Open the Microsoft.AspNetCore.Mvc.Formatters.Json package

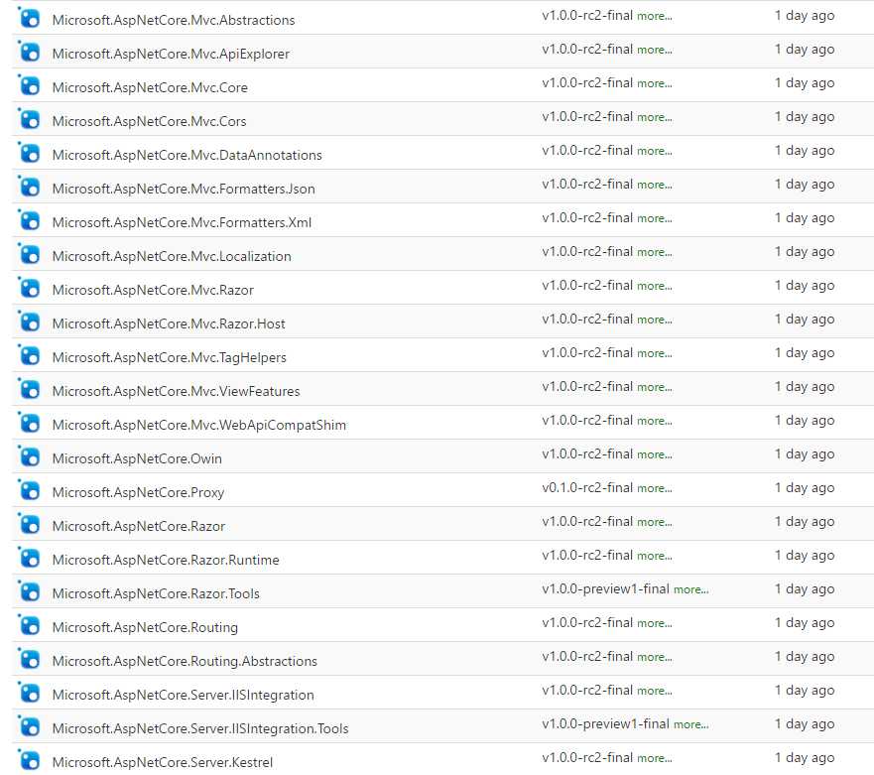184,189
